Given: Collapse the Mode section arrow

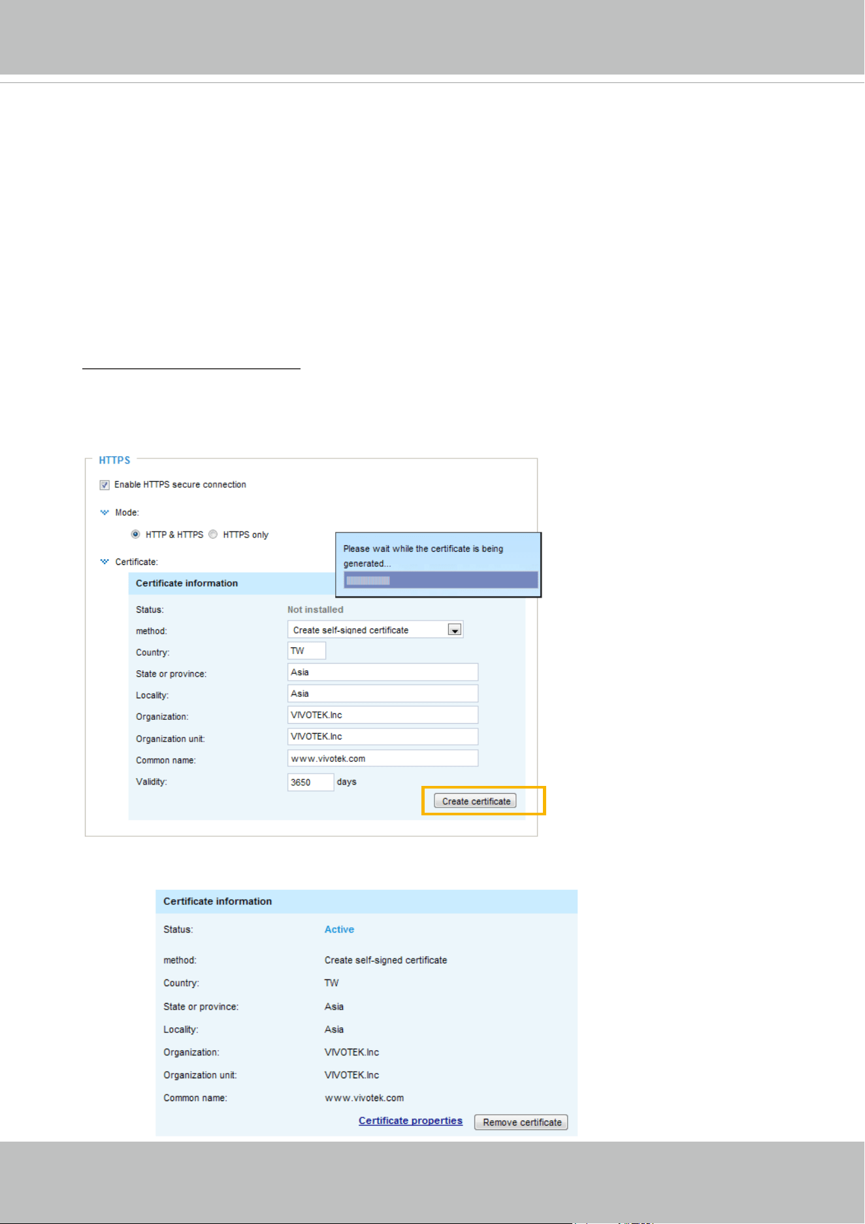Looking at the screenshot, I should pos(104,513).
